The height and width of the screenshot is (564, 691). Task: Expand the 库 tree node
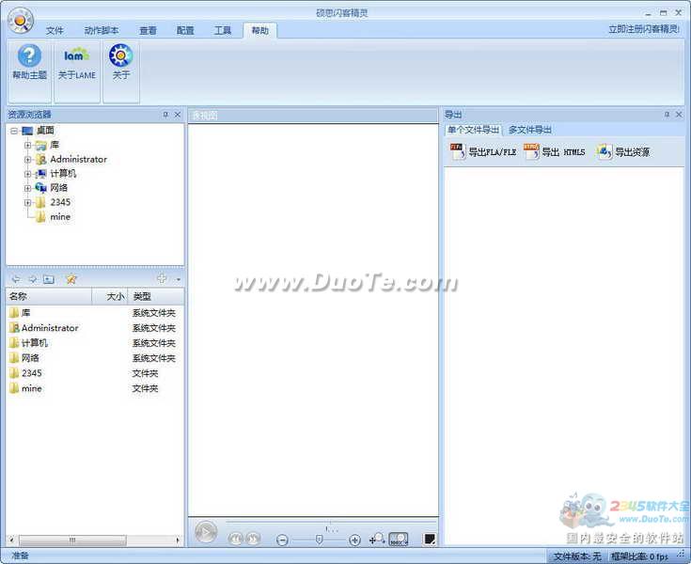click(28, 145)
